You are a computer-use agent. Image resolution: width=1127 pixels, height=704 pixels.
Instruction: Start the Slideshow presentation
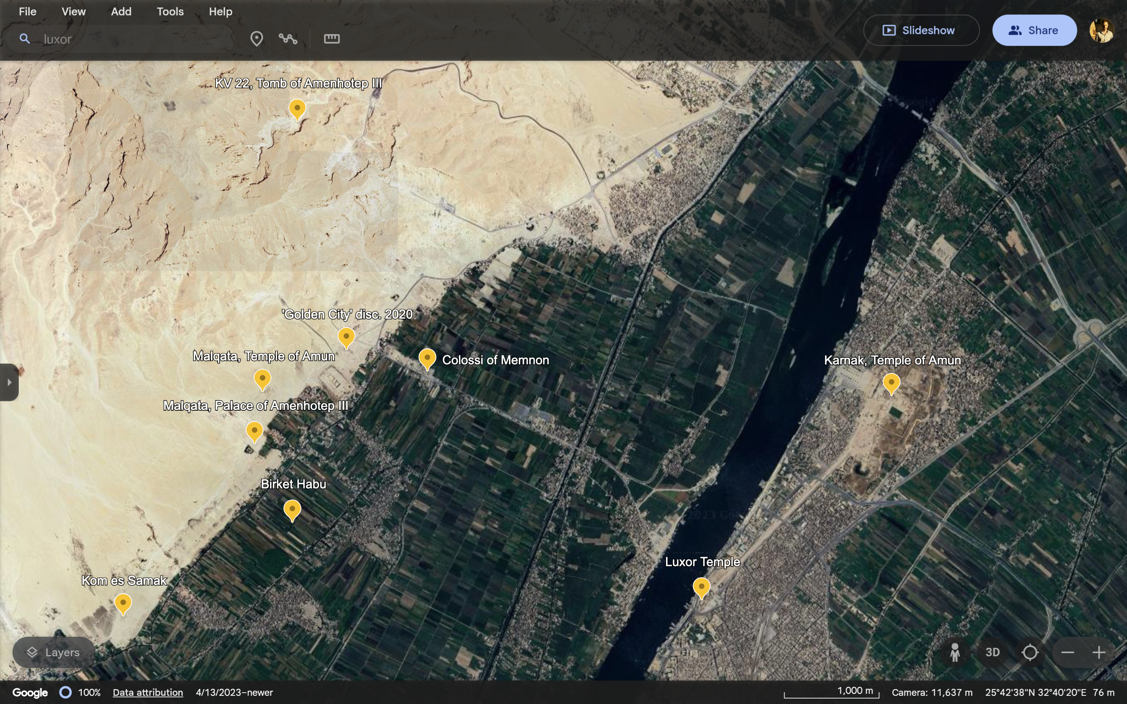point(921,30)
